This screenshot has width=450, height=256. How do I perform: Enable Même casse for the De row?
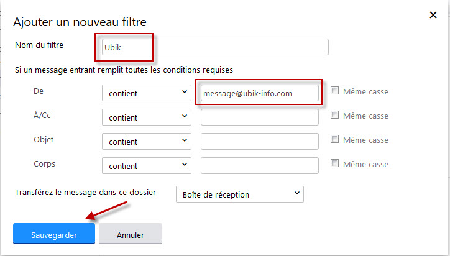335,91
